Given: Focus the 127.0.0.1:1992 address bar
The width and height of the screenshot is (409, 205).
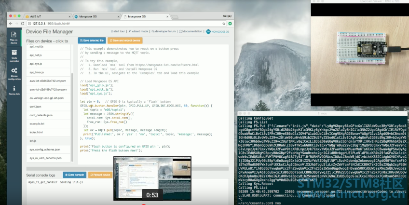Looking at the screenshot, I should pyautogui.click(x=124, y=24).
